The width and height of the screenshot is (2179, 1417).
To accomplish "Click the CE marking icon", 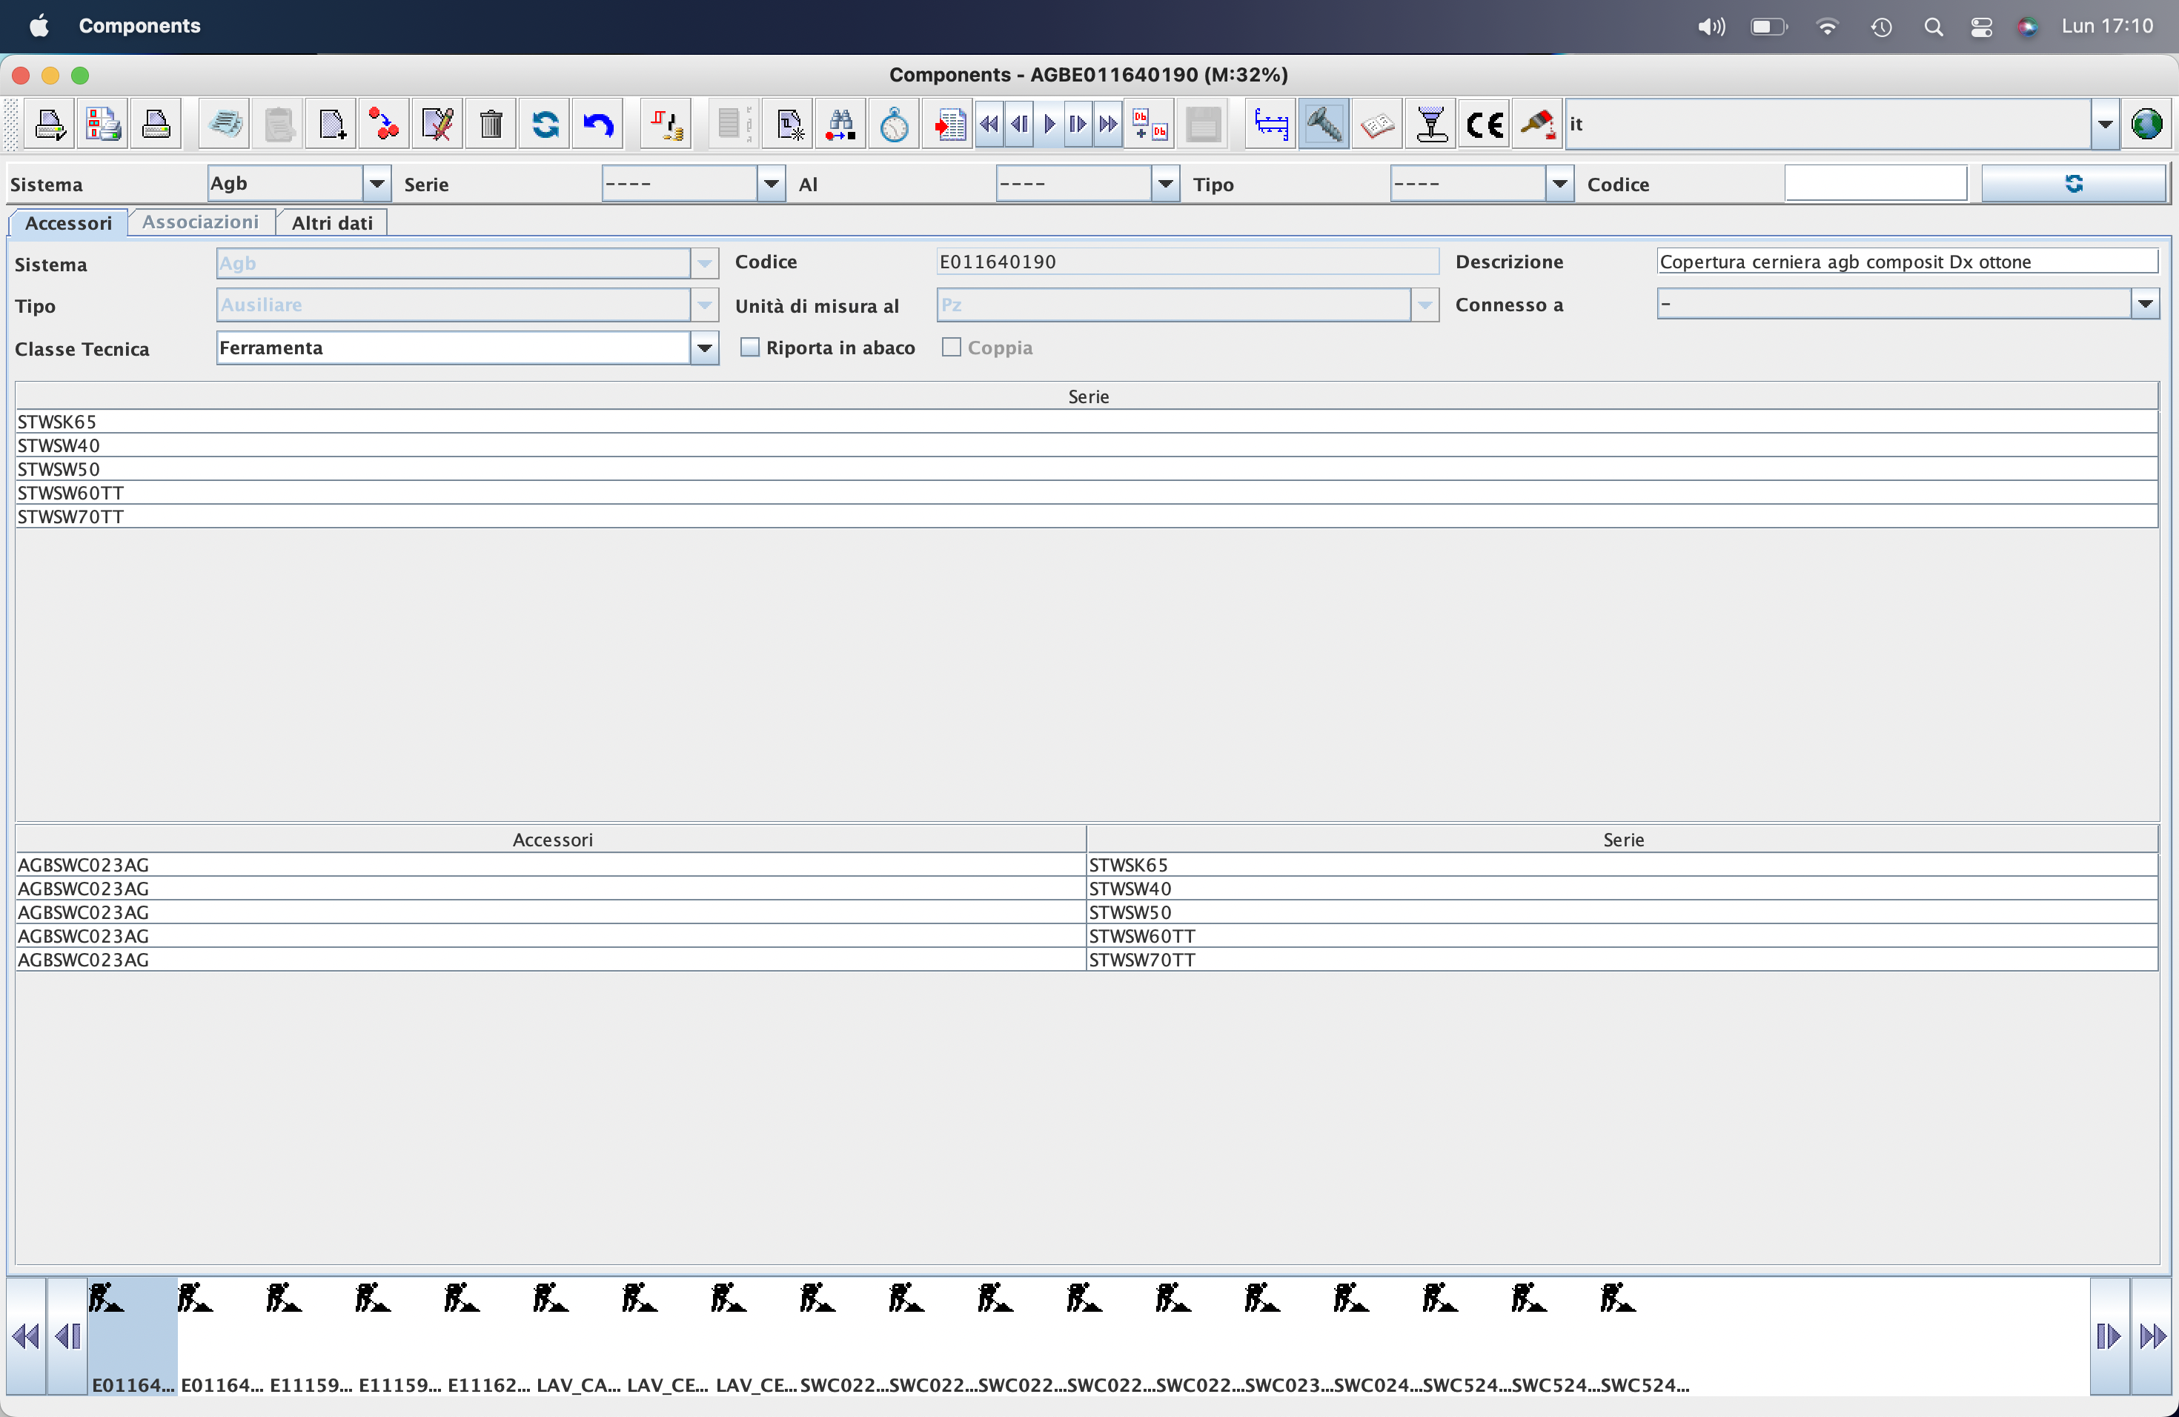I will (1484, 125).
